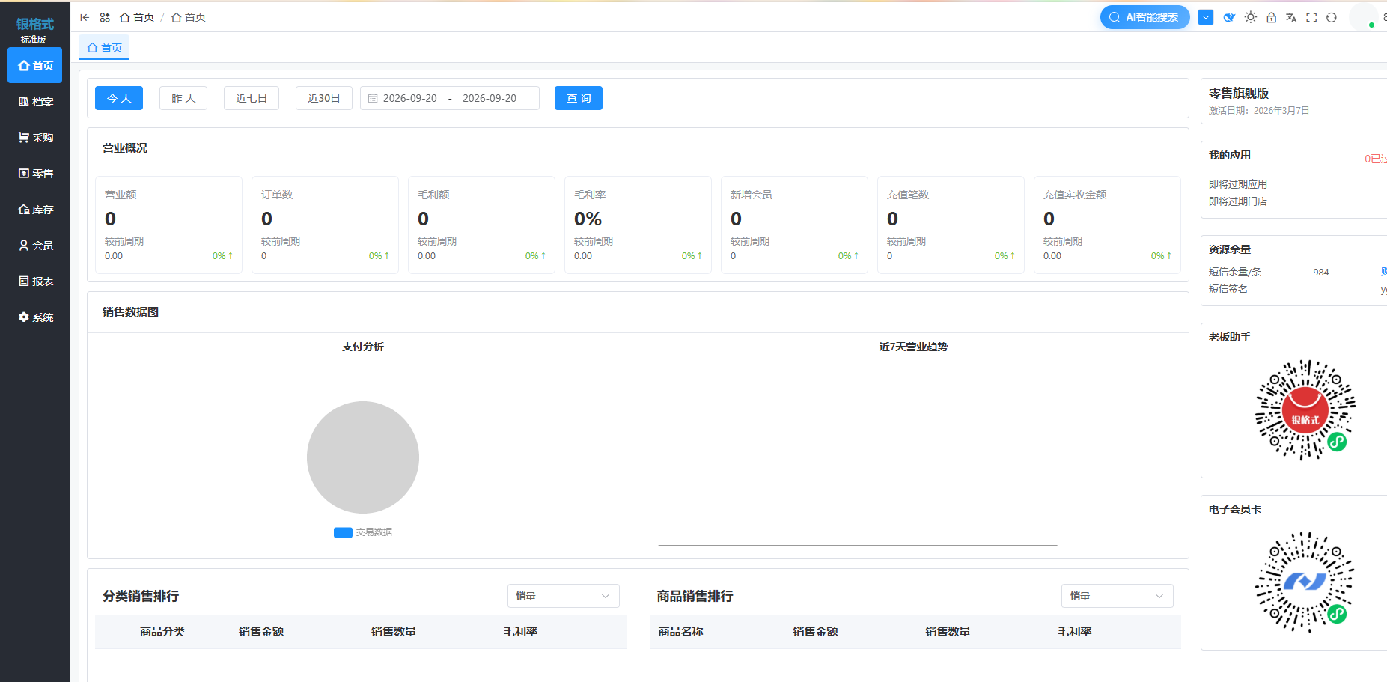Enter fullscreen mode icon
The image size is (1387, 682).
(1311, 17)
